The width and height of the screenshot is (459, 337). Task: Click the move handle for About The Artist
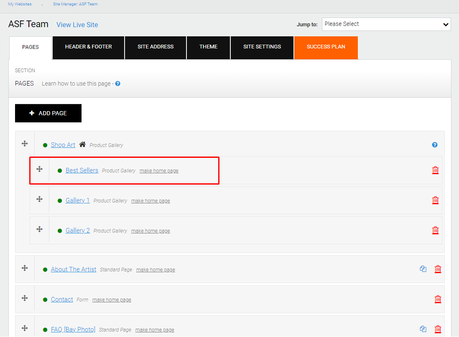pyautogui.click(x=25, y=268)
